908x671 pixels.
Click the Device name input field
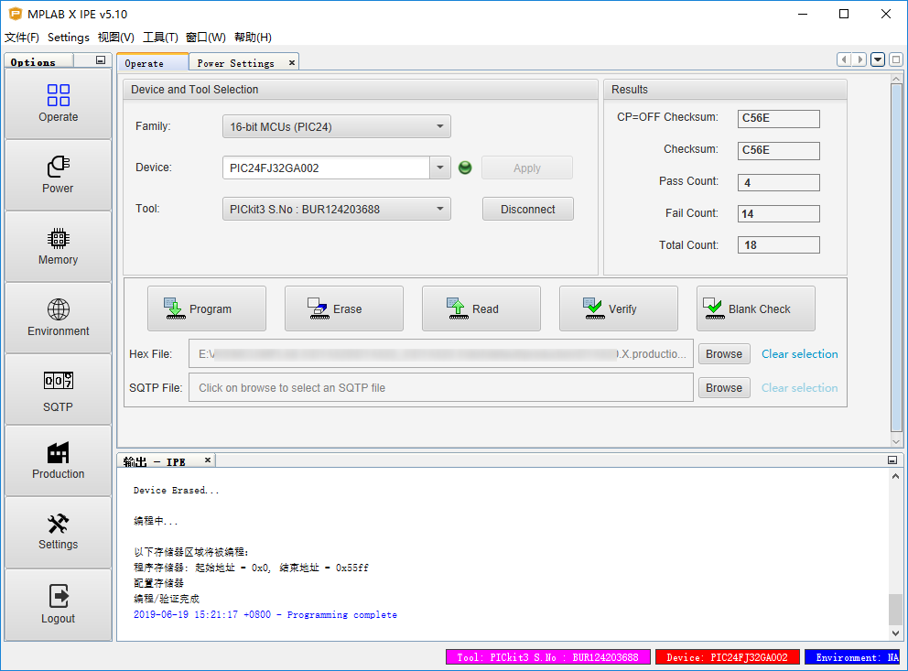[x=326, y=168]
